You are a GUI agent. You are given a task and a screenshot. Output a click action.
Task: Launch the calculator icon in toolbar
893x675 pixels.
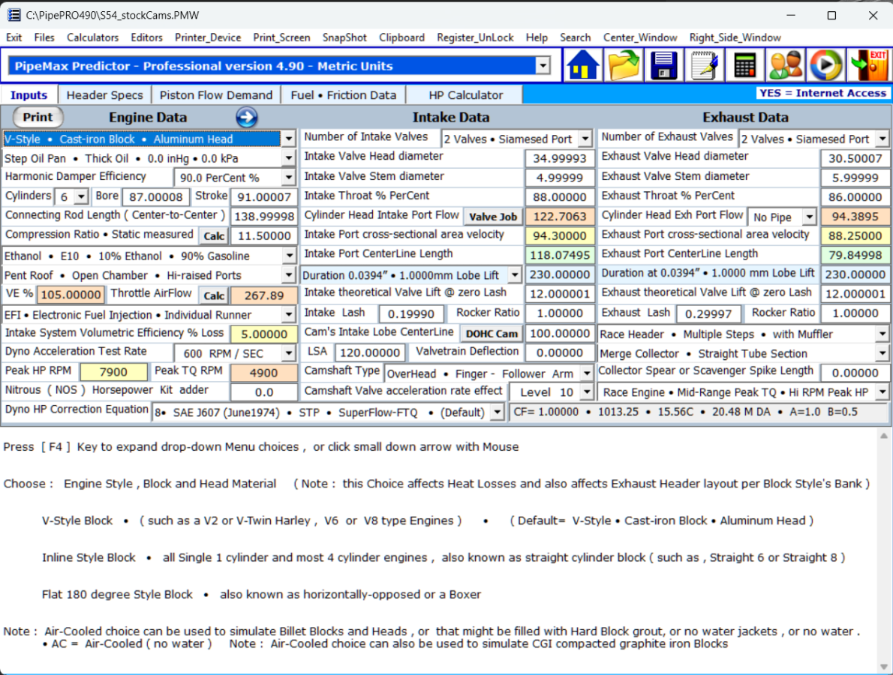tap(744, 66)
